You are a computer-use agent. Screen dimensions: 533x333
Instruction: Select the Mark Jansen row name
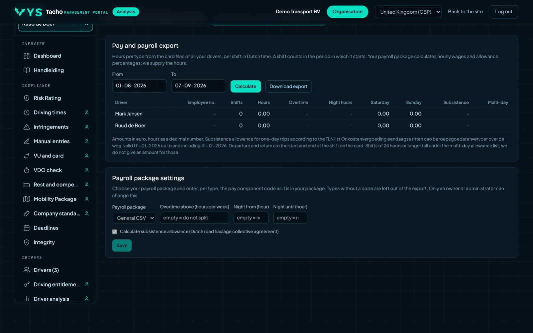pos(129,114)
